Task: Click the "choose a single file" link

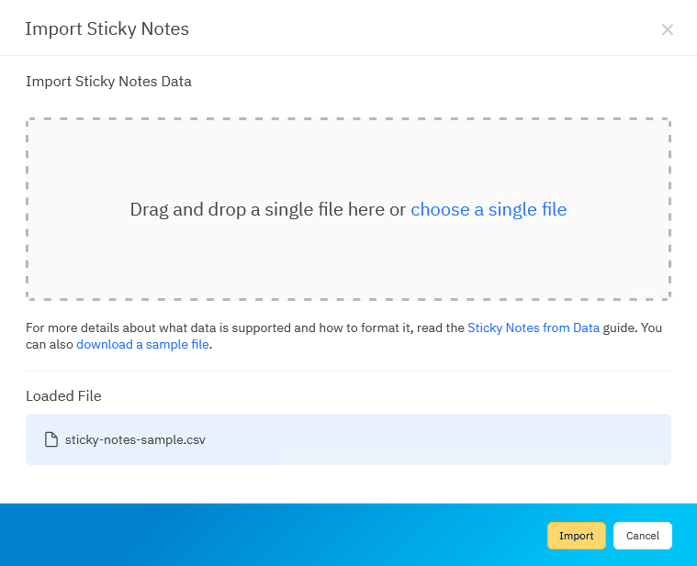Action: point(489,209)
